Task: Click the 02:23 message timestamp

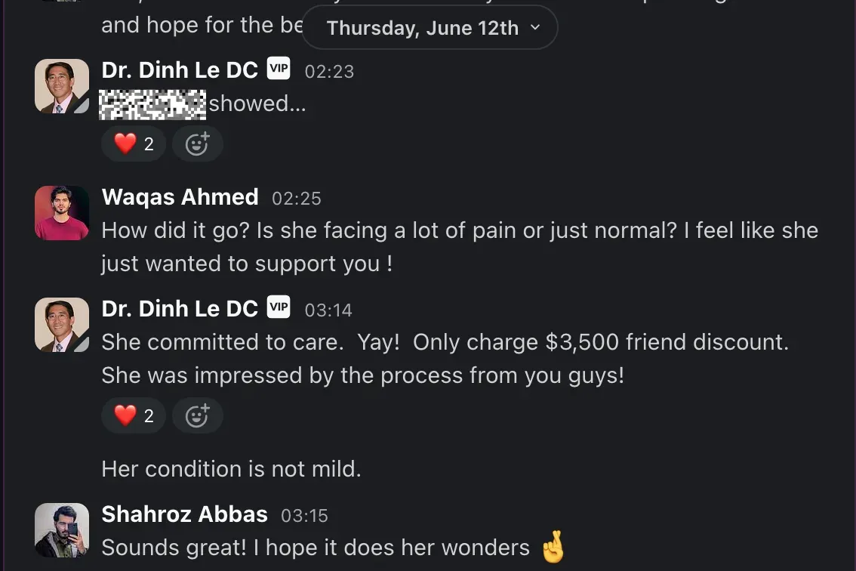Action: (329, 72)
